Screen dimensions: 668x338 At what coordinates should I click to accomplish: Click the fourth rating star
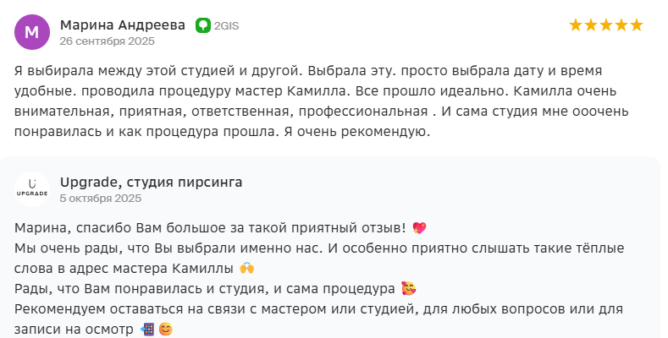[621, 25]
